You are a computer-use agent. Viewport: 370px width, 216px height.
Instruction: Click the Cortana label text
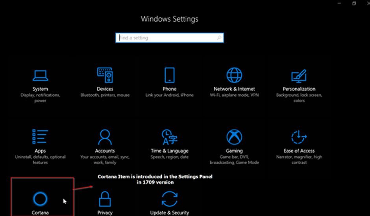40,213
